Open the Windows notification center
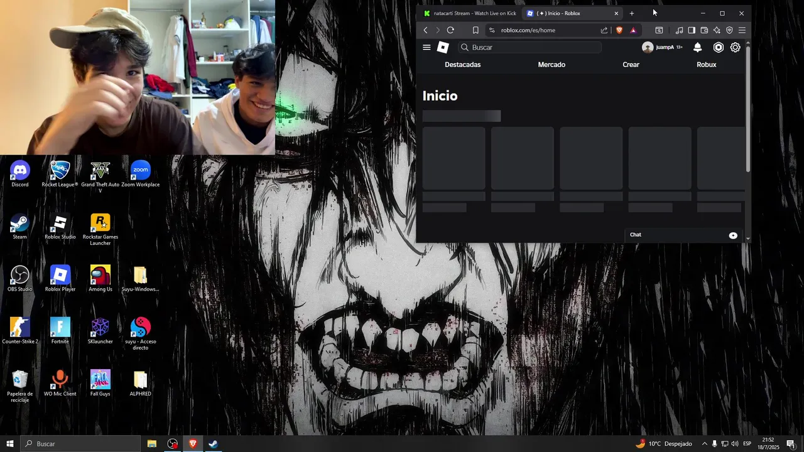Viewport: 804px width, 452px height. (x=790, y=444)
